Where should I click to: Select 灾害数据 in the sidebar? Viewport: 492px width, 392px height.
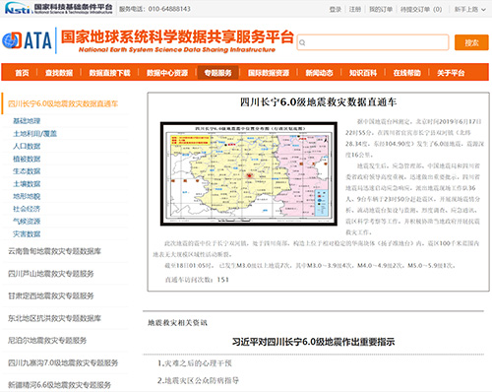tap(27, 233)
